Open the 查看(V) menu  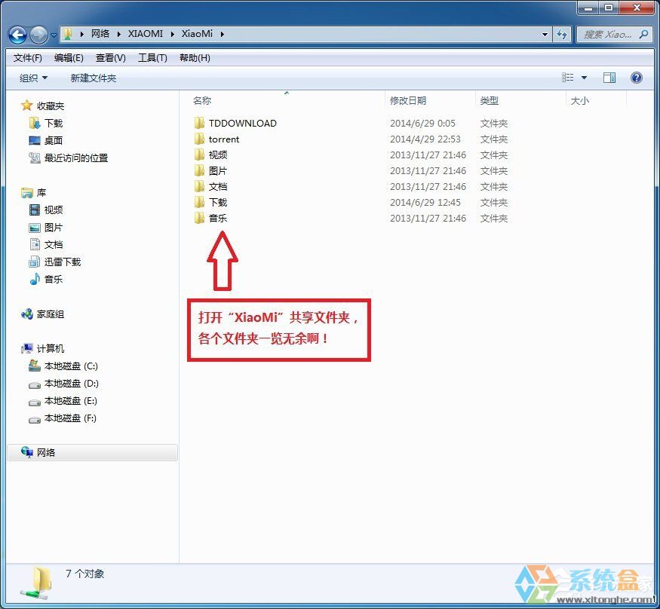110,58
